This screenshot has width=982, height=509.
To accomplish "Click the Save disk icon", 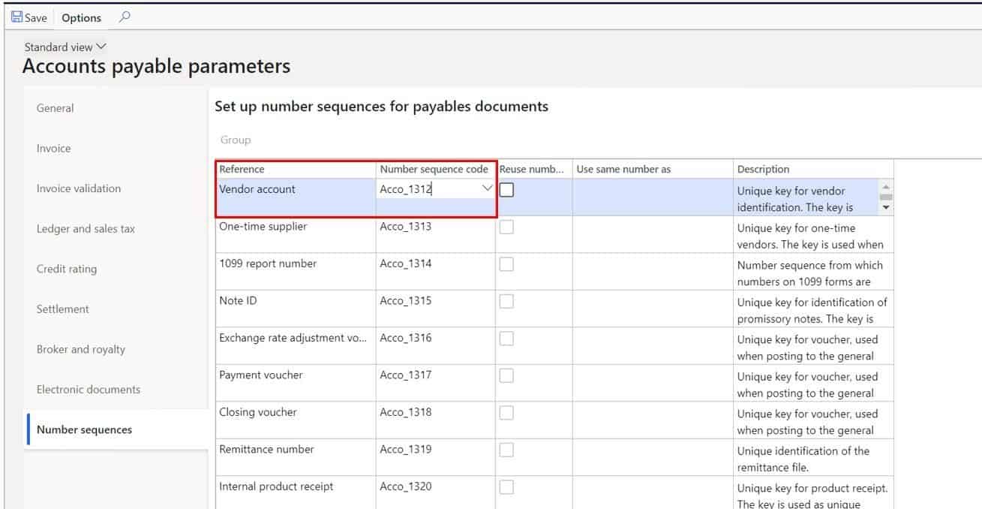I will (17, 17).
